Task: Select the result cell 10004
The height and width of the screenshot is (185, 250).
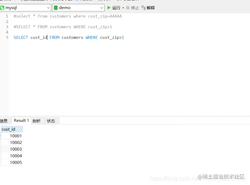Action: 12,156
